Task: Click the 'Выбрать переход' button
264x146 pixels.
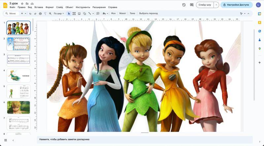Action: tap(148, 14)
